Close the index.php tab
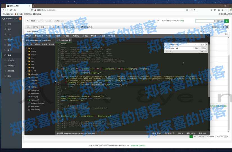Viewport: 232px width, 152px height. (x=70, y=40)
